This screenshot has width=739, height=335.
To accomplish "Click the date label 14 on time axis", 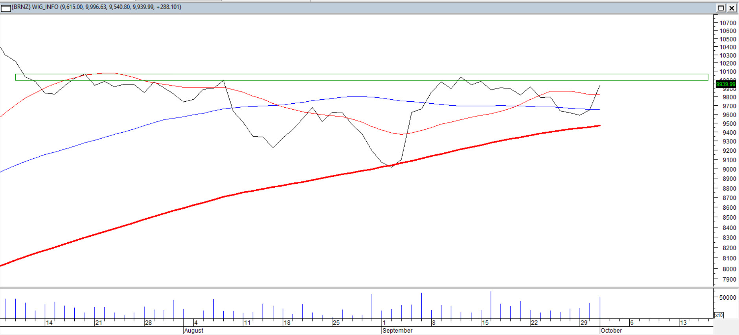I will click(x=49, y=323).
